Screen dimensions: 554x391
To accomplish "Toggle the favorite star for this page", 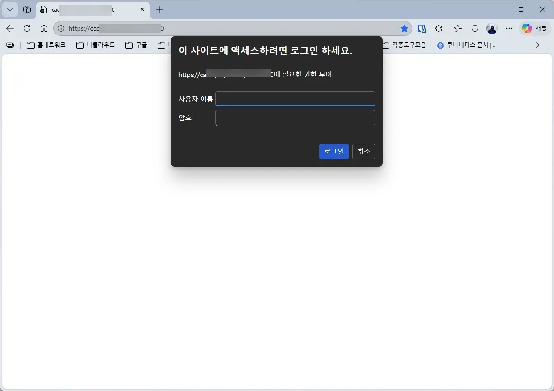I will point(404,28).
